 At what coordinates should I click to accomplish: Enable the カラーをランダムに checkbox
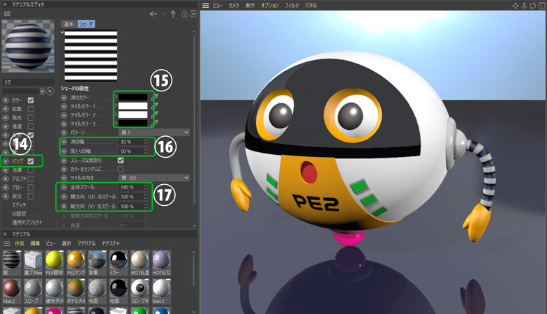coord(121,169)
